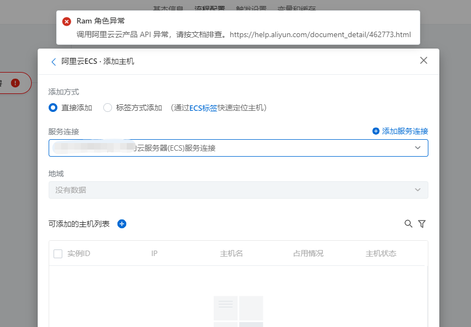Search the host list with magnifier icon
This screenshot has height=327, width=471.
[408, 223]
